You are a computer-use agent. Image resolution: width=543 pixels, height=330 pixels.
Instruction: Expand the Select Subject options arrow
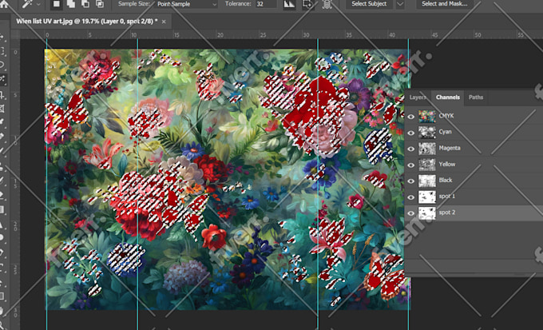click(x=400, y=4)
